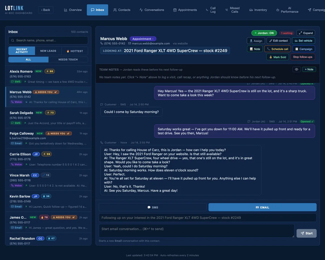Click Carrie Ellison's JP assignee badge
Image resolution: width=325 pixels, height=260 pixels.
coord(36,154)
